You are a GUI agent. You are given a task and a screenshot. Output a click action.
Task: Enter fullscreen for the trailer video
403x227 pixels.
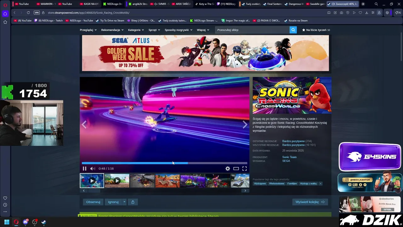click(244, 169)
